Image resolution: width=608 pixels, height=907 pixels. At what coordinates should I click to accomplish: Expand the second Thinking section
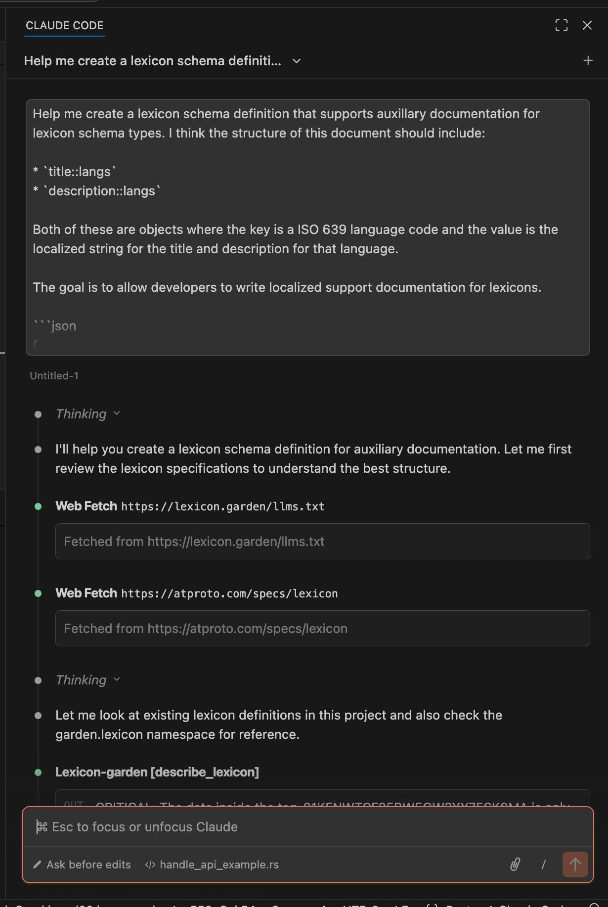88,680
